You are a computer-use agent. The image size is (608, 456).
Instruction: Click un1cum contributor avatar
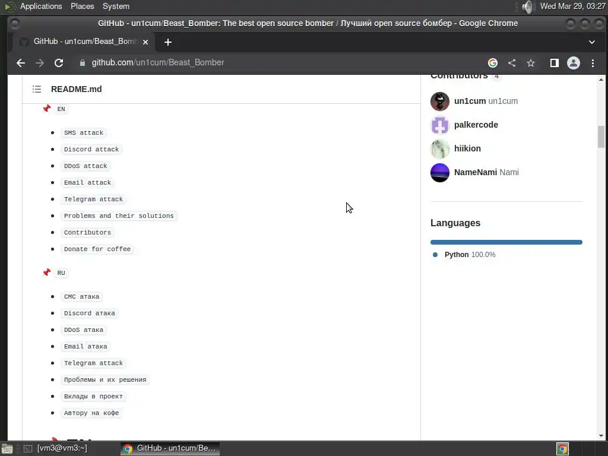coord(440,101)
